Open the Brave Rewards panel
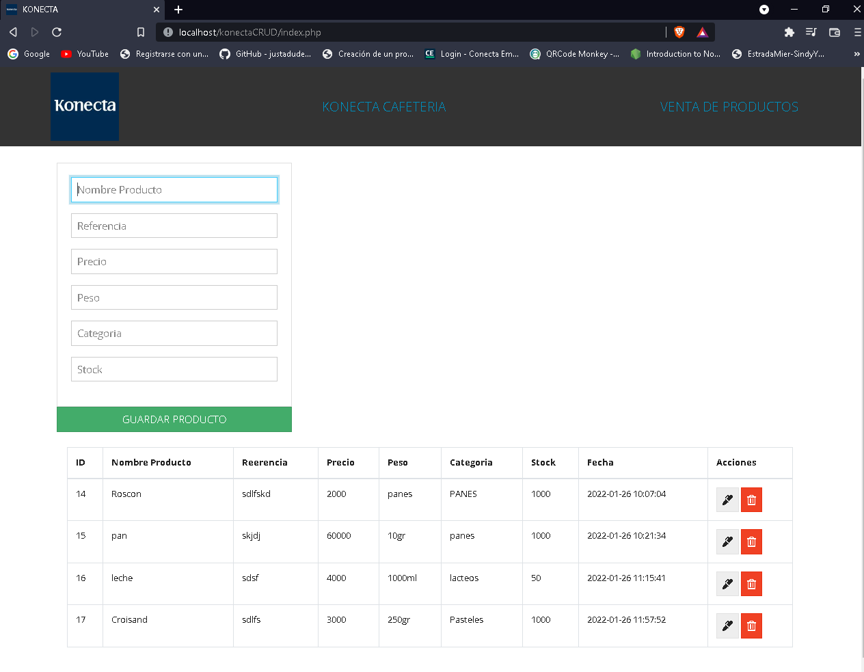 702,31
